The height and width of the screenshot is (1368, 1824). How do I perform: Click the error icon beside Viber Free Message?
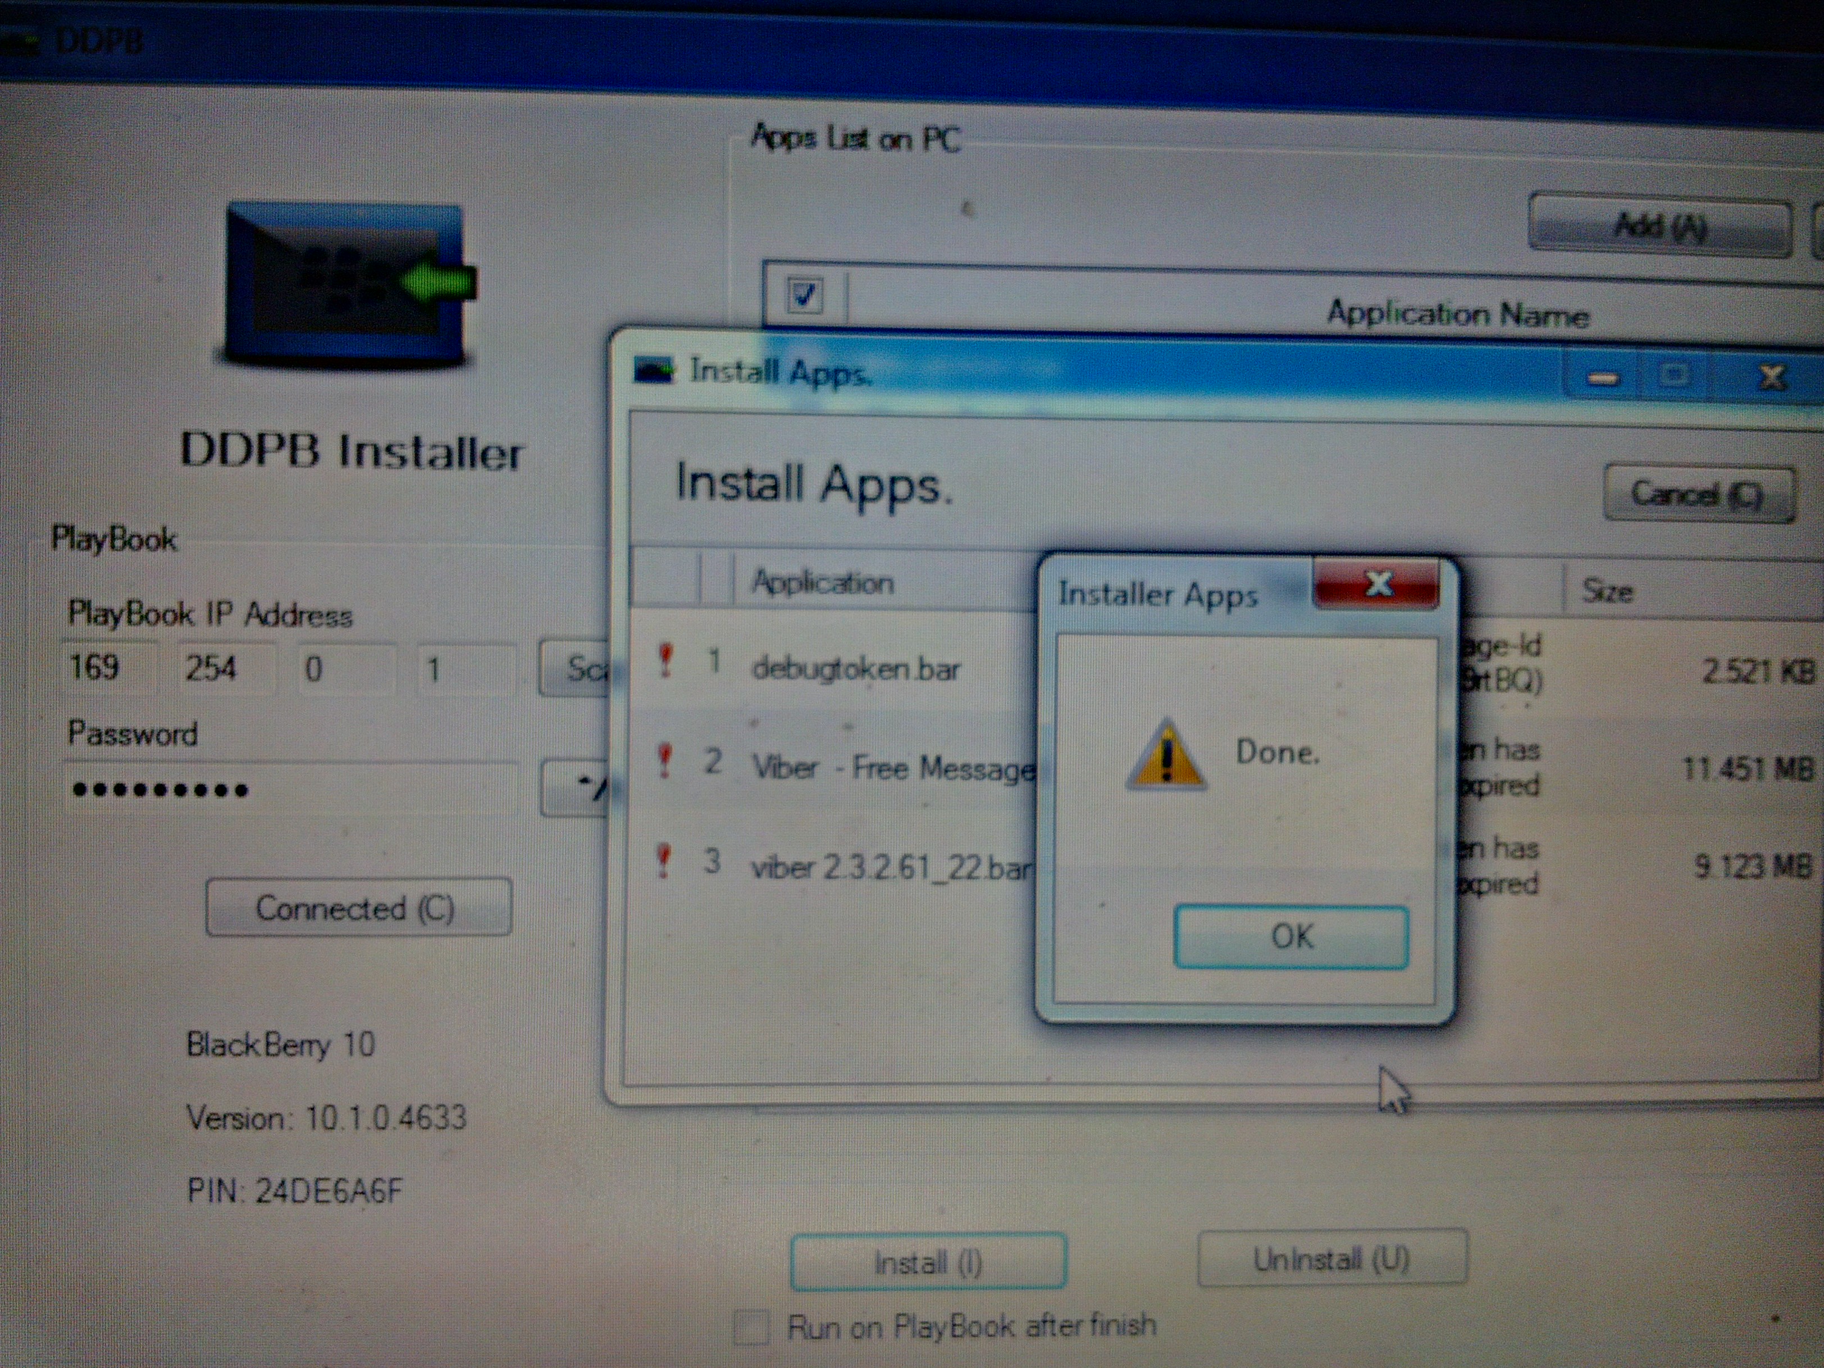664,761
